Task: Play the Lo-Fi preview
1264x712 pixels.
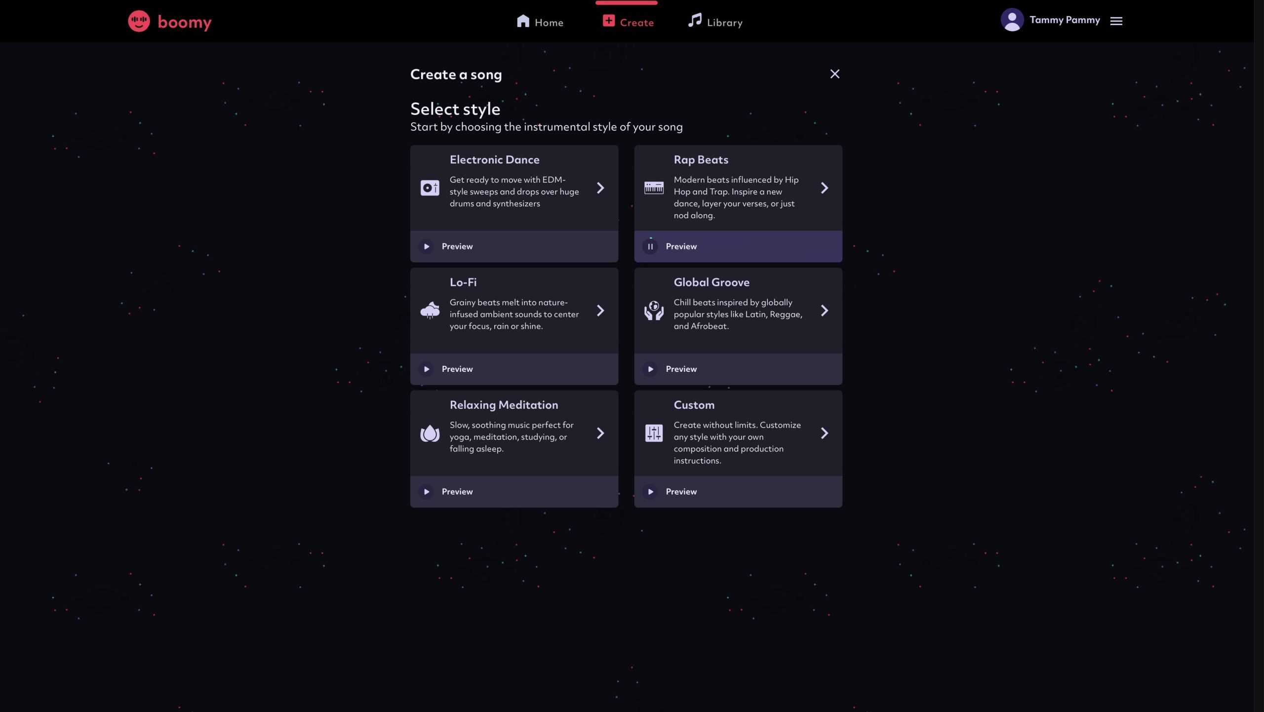Action: pyautogui.click(x=427, y=369)
